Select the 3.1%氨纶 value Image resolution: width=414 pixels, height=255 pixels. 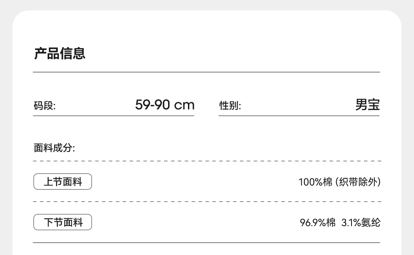[361, 223]
